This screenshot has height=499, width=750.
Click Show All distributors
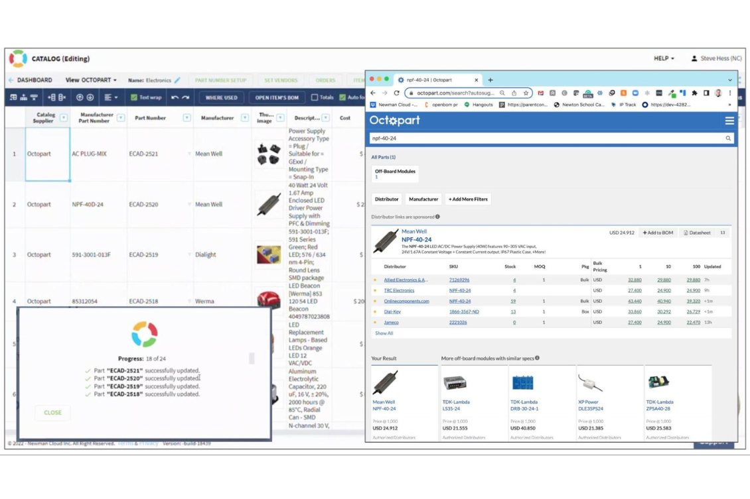384,333
